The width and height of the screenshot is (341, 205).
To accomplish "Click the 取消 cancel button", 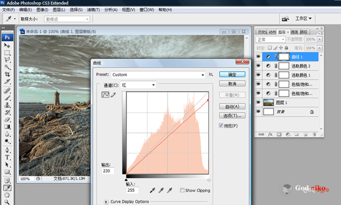I will tap(232, 84).
